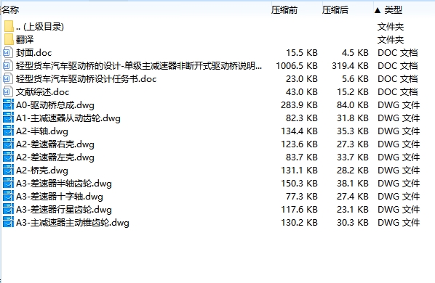
Task: Click the DWG icon for A3-差速器十字轴.dwg
Action: point(8,197)
